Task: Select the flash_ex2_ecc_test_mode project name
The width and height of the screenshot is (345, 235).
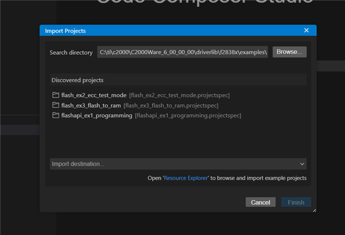Action: pyautogui.click(x=94, y=95)
